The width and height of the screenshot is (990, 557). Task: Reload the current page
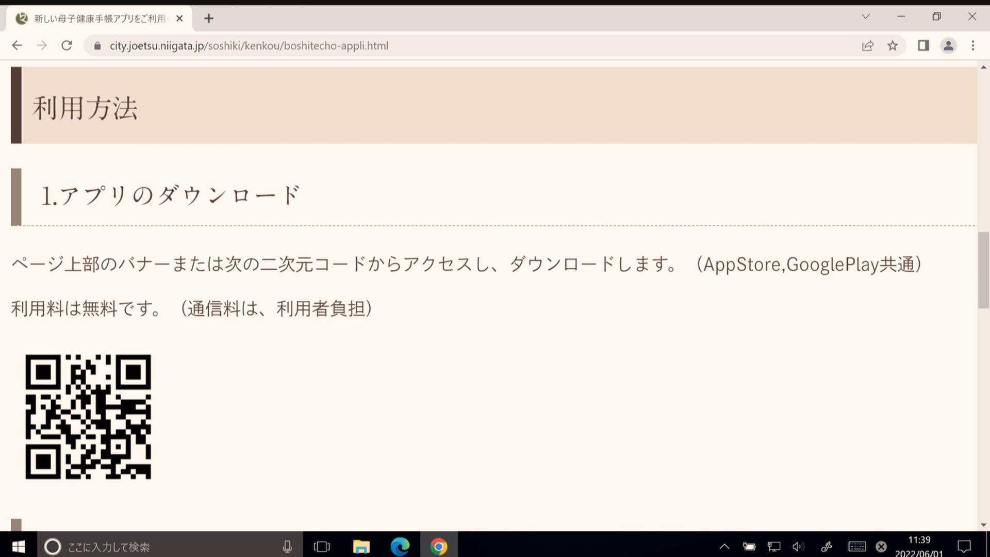point(67,45)
